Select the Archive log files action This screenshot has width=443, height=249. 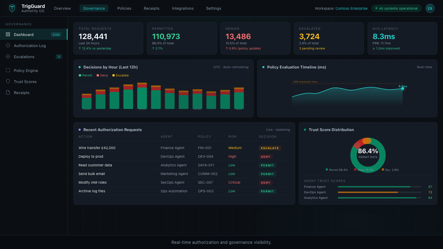pos(92,191)
